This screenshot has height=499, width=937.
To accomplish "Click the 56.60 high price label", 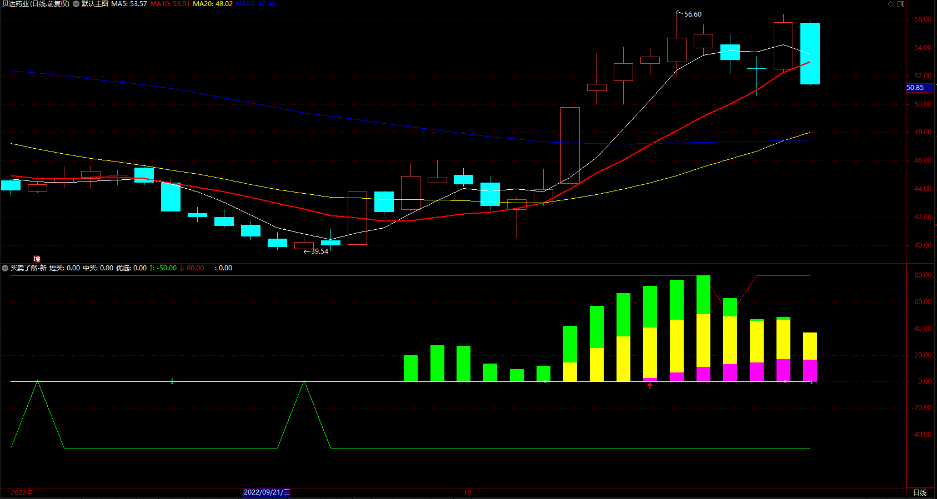I will tap(693, 14).
